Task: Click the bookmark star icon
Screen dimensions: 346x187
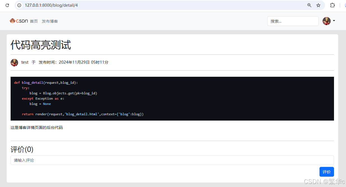Action: click(318, 5)
